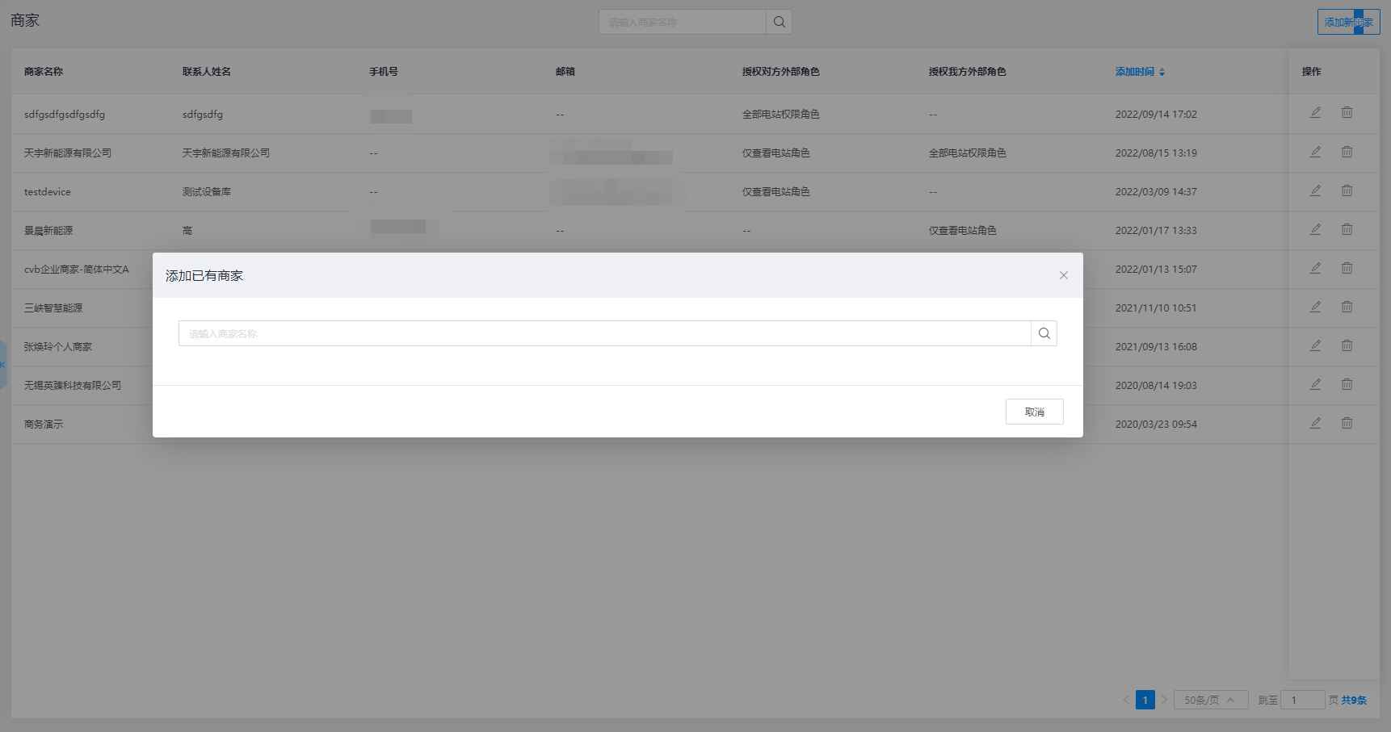Close the 添加已有商家 dialog
Image resolution: width=1391 pixels, height=732 pixels.
(1063, 275)
